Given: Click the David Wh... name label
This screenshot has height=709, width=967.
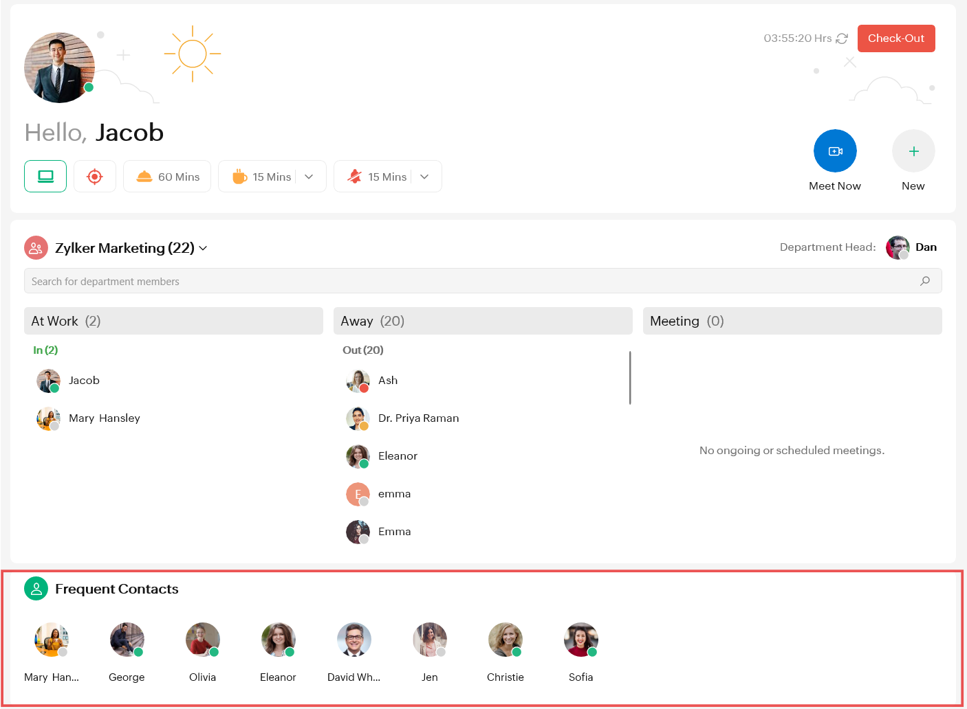Looking at the screenshot, I should coord(354,677).
